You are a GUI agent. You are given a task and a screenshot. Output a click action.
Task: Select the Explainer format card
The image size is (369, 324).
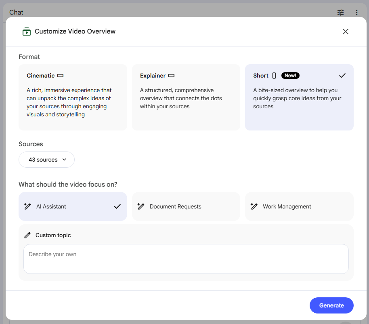coord(186,97)
